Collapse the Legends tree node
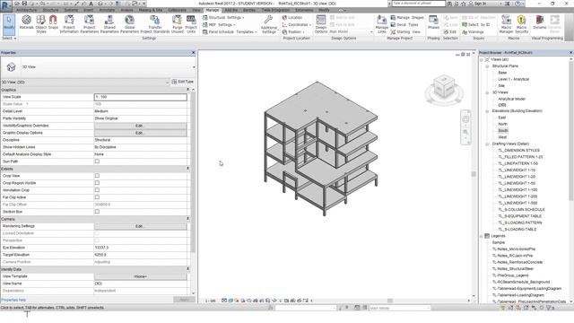This screenshot has width=574, height=323. (x=482, y=236)
